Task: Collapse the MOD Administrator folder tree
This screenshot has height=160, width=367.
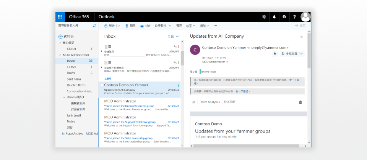Action: 60,55
